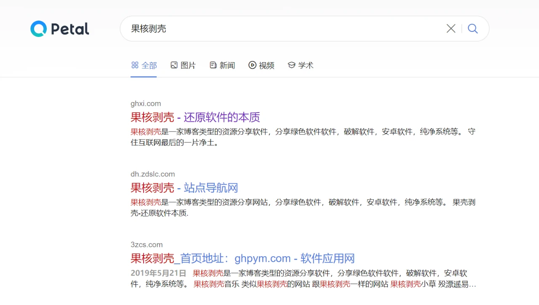Open result 果核剥壳 - 站点导航网

184,187
